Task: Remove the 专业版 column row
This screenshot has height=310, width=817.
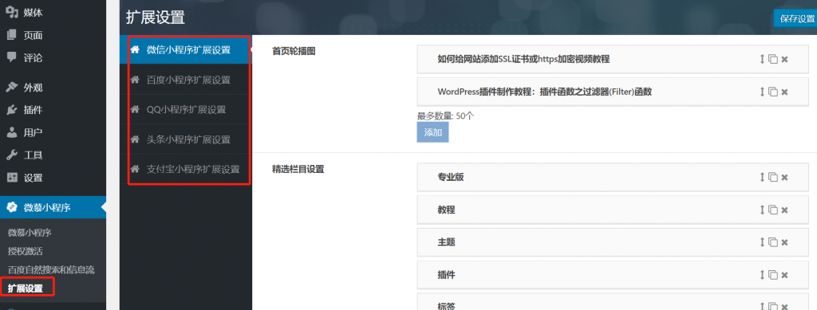Action: tap(785, 178)
